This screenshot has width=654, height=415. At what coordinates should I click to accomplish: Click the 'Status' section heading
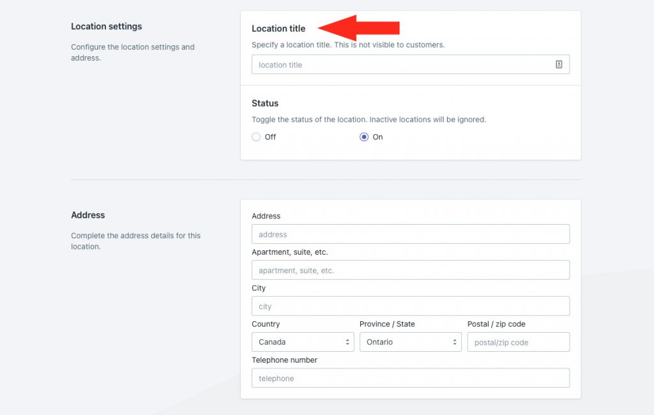(x=265, y=103)
